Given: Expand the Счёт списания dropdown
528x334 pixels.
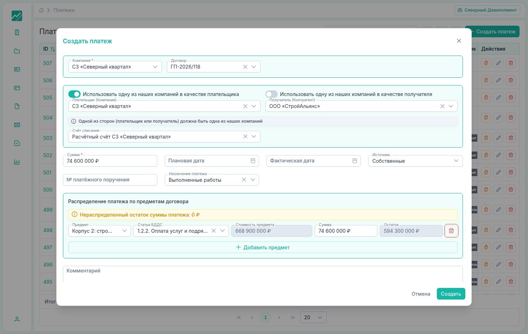Looking at the screenshot, I should click(254, 137).
